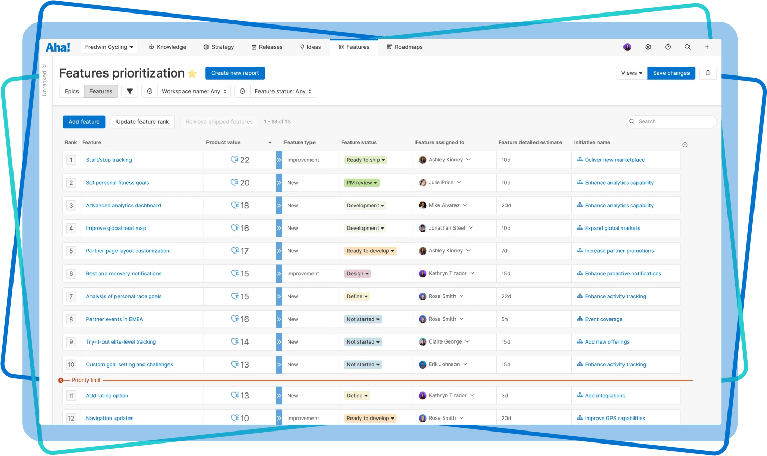Viewport: 767px width, 456px height.
Task: Change status using Ready to ship dropdown
Action: tap(365, 160)
